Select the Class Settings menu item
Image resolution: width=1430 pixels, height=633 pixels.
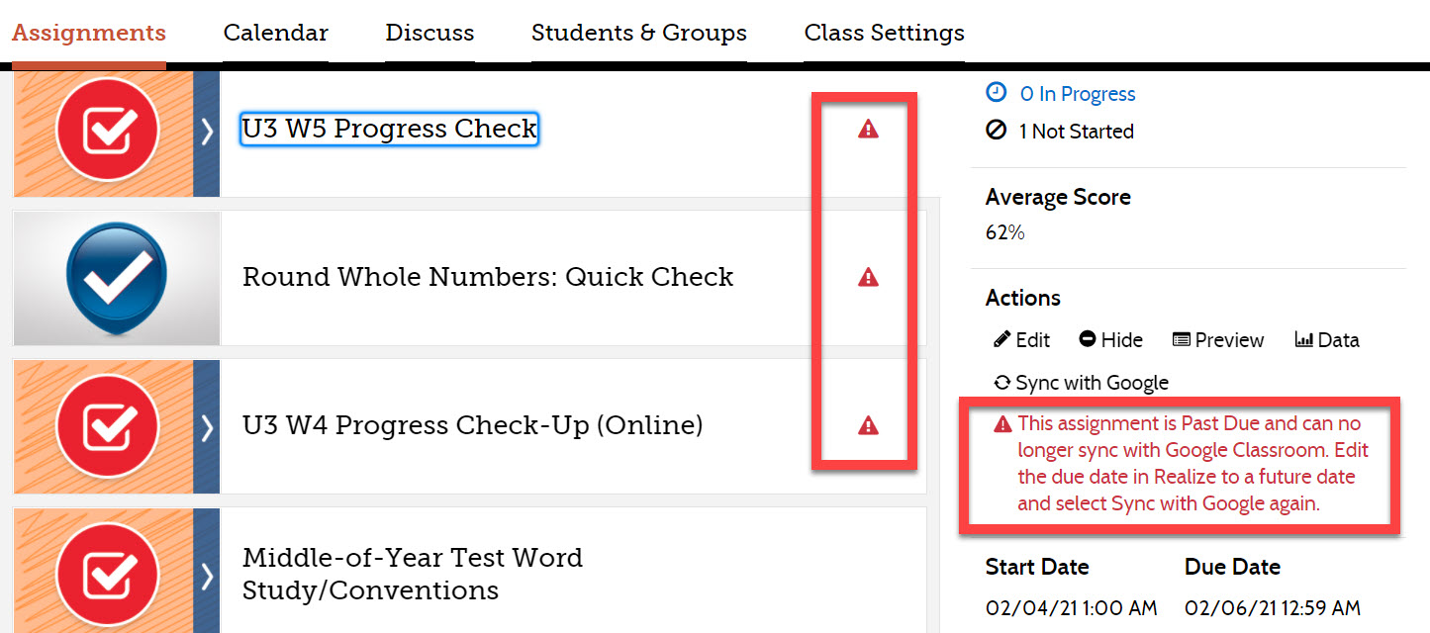[884, 32]
